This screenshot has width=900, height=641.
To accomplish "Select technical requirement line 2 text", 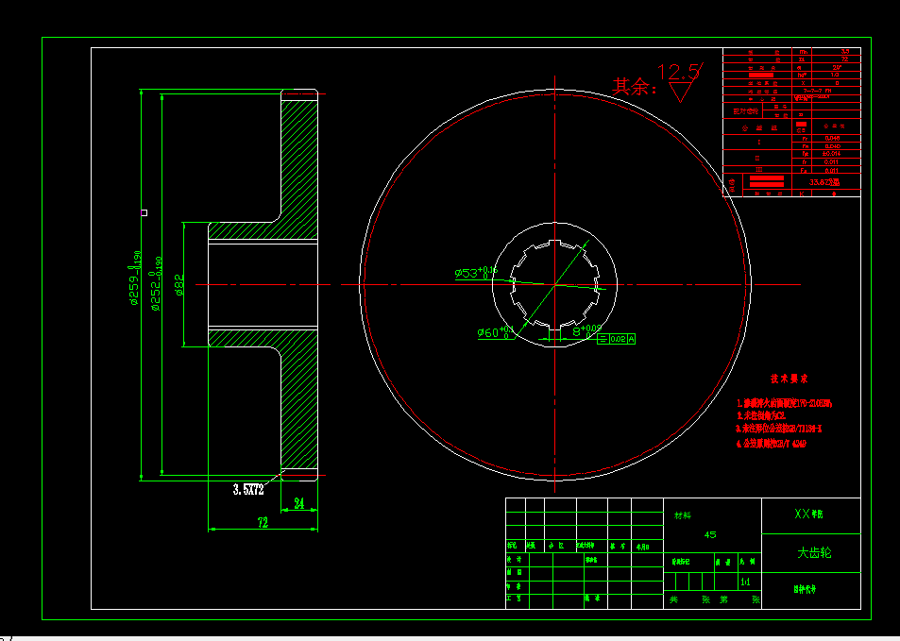I will (x=761, y=415).
